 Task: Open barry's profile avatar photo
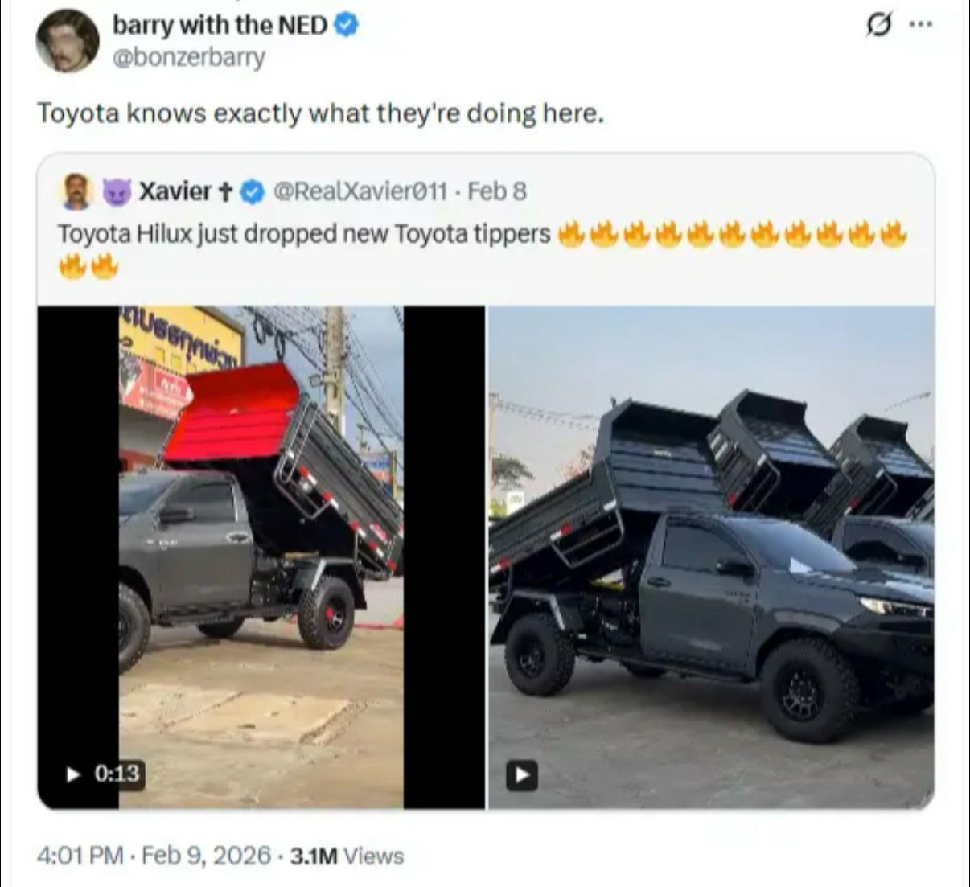pyautogui.click(x=68, y=41)
